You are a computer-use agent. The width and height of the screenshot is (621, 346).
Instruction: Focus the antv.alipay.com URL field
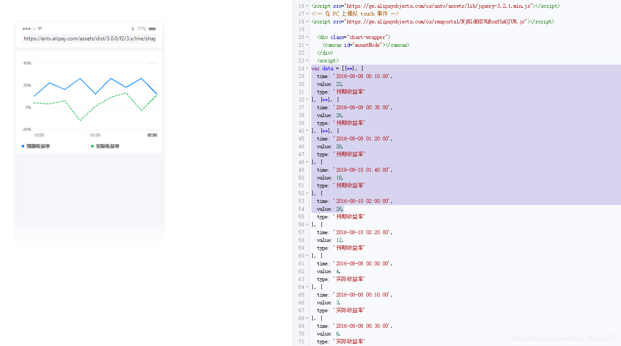(x=89, y=39)
